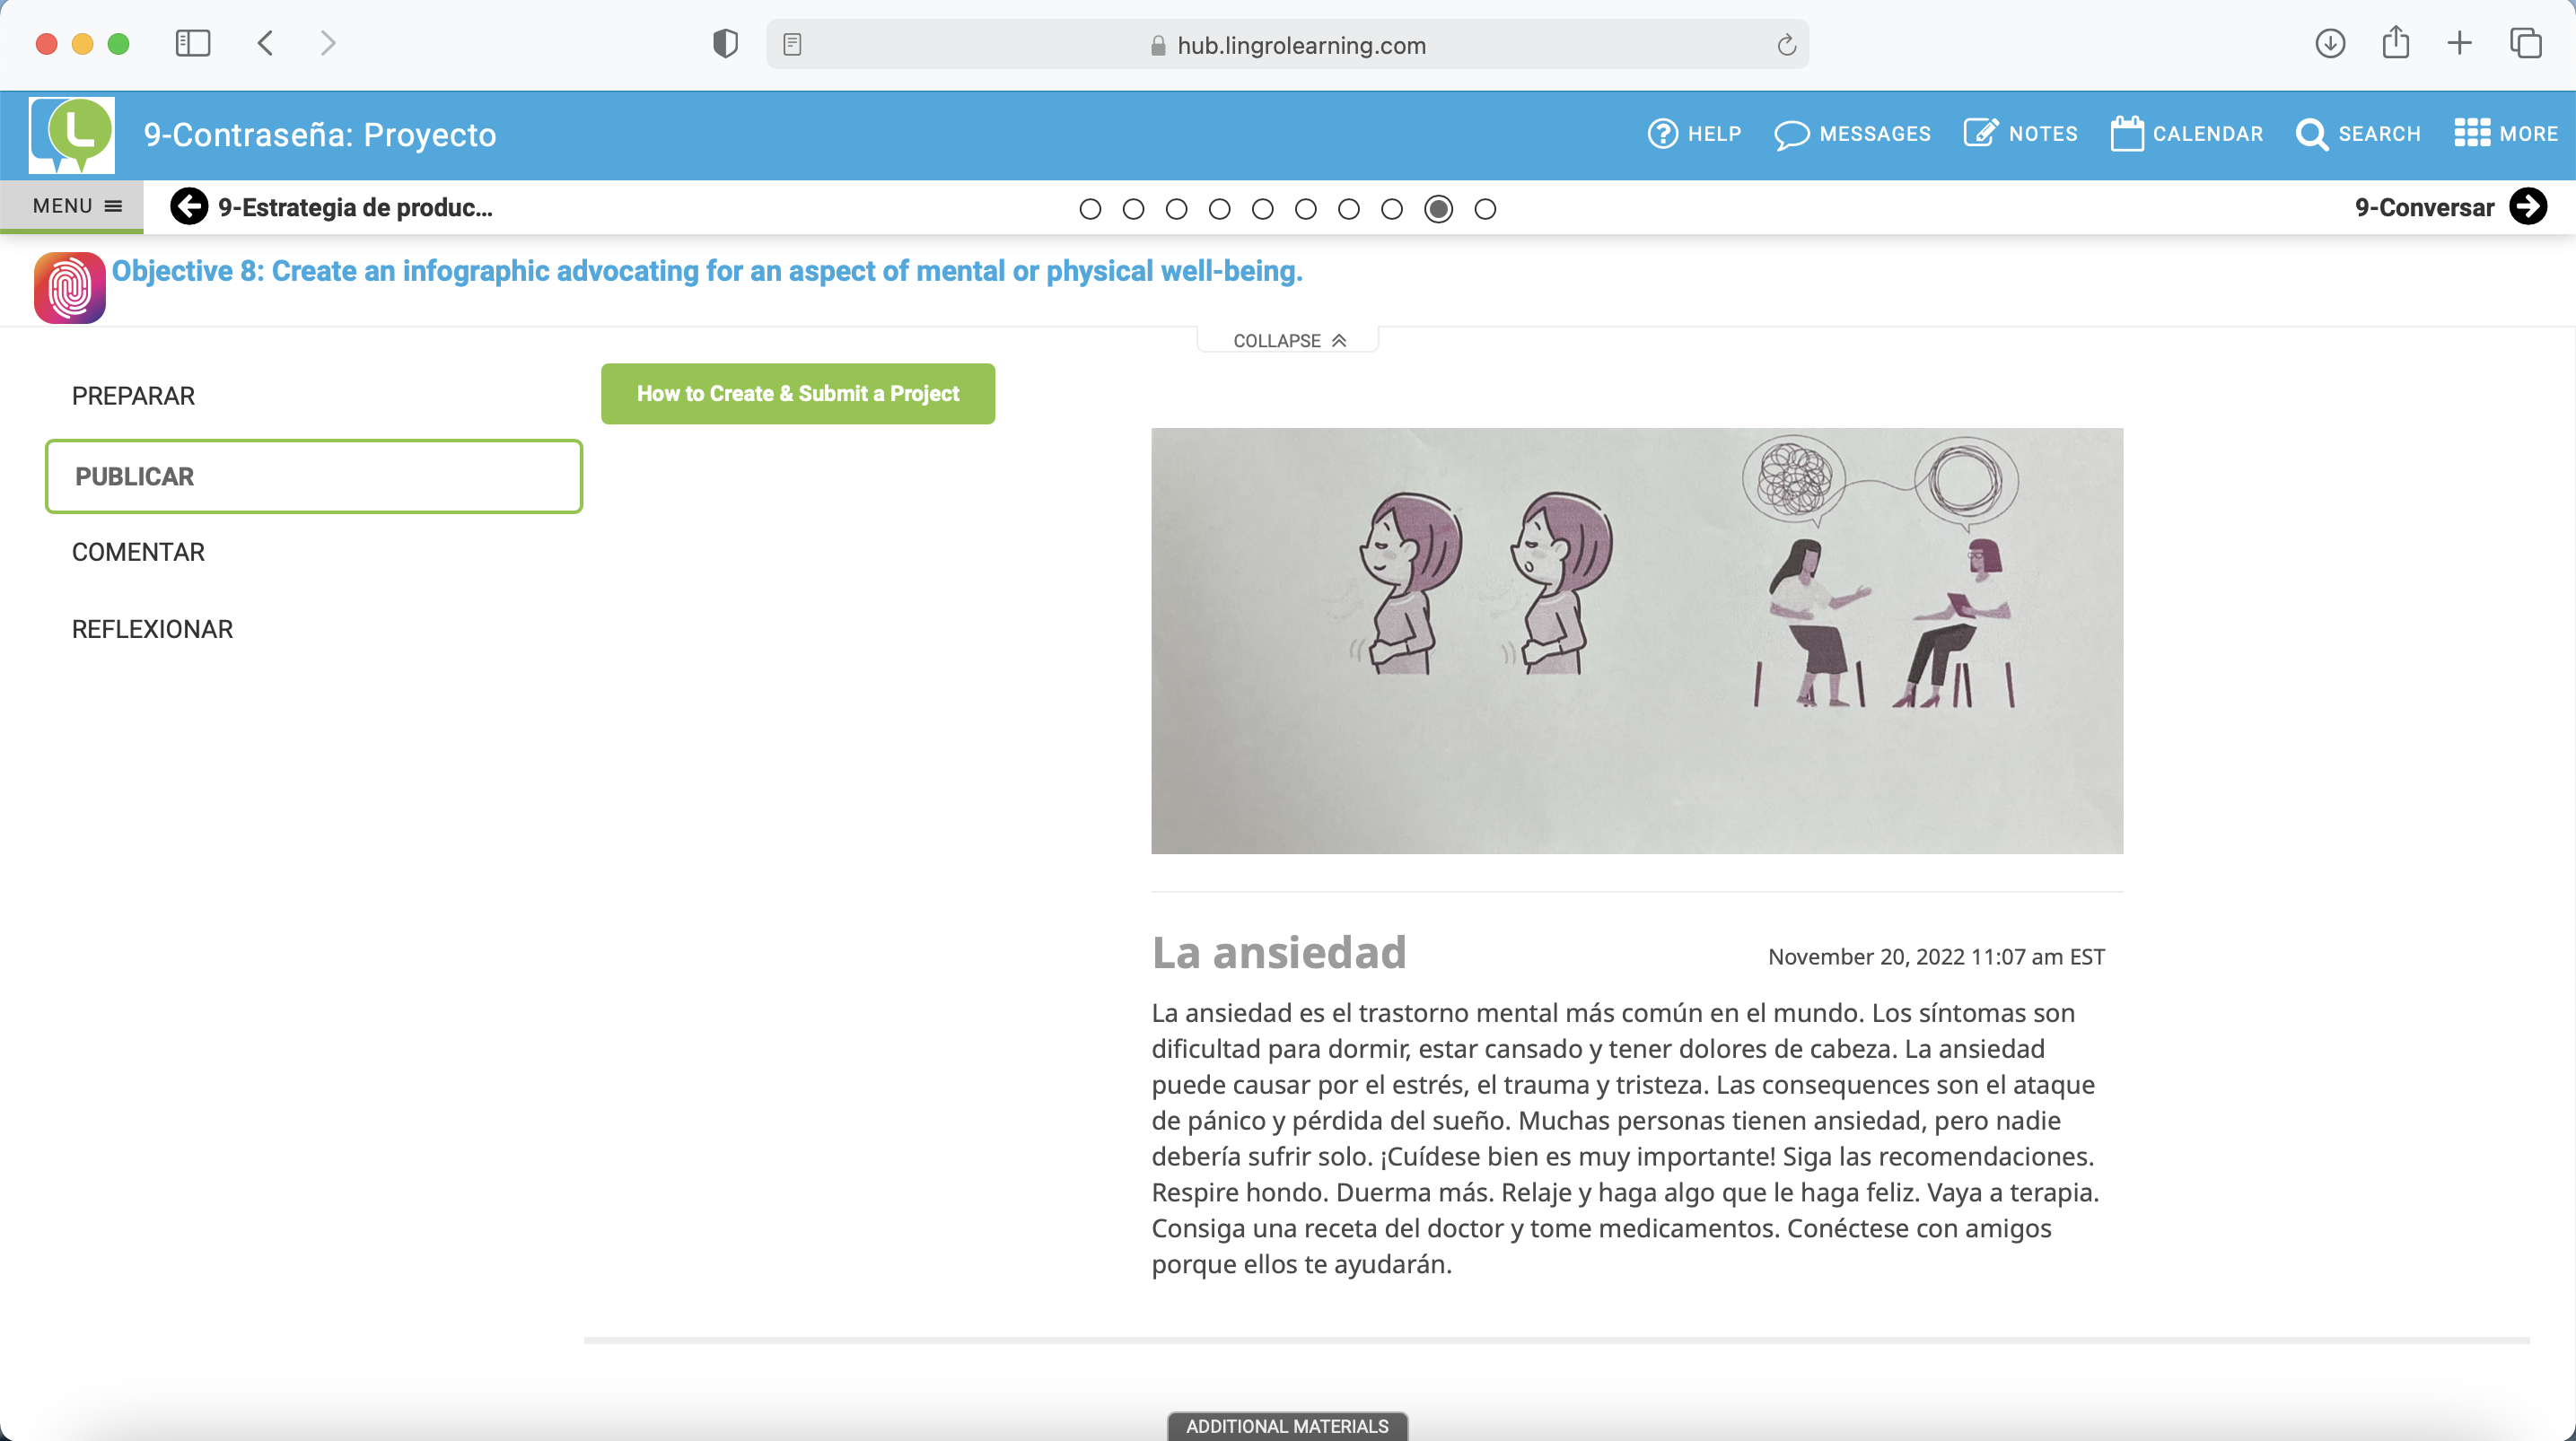Click the privacy shield icon

point(725,44)
